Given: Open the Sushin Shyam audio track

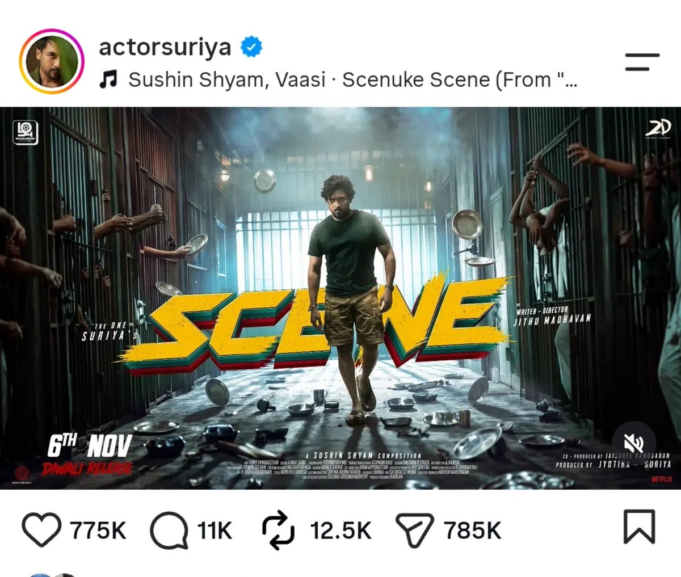Looking at the screenshot, I should pyautogui.click(x=353, y=80).
